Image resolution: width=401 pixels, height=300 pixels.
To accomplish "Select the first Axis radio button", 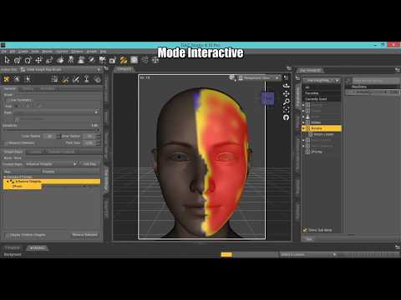I will click(17, 106).
